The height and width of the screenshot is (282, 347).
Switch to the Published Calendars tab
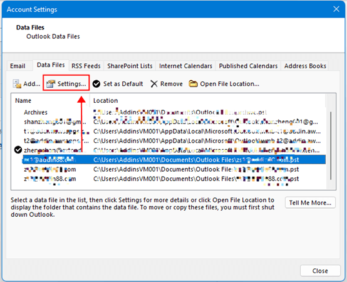pyautogui.click(x=248, y=66)
